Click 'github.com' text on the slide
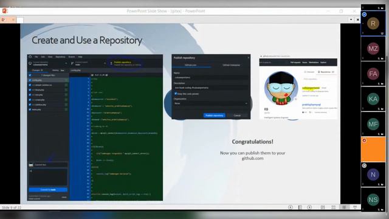 (253, 158)
